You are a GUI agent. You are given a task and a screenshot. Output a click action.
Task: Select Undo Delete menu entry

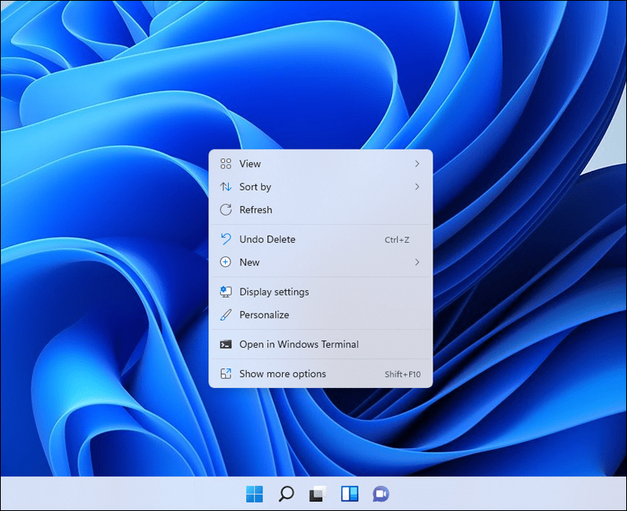point(321,239)
